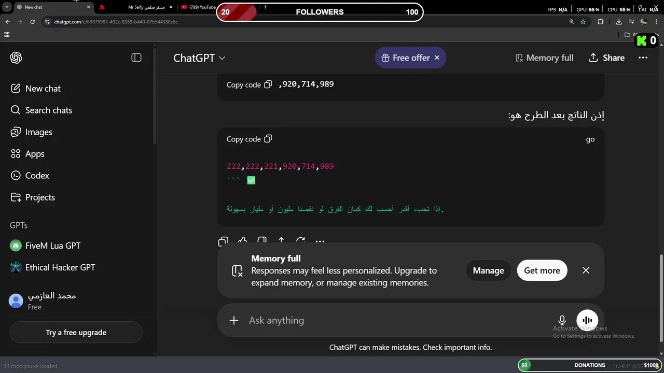Screen dimensions: 664x373
Task: Open the bookmarks bar apps grid icon
Action: tap(7, 35)
